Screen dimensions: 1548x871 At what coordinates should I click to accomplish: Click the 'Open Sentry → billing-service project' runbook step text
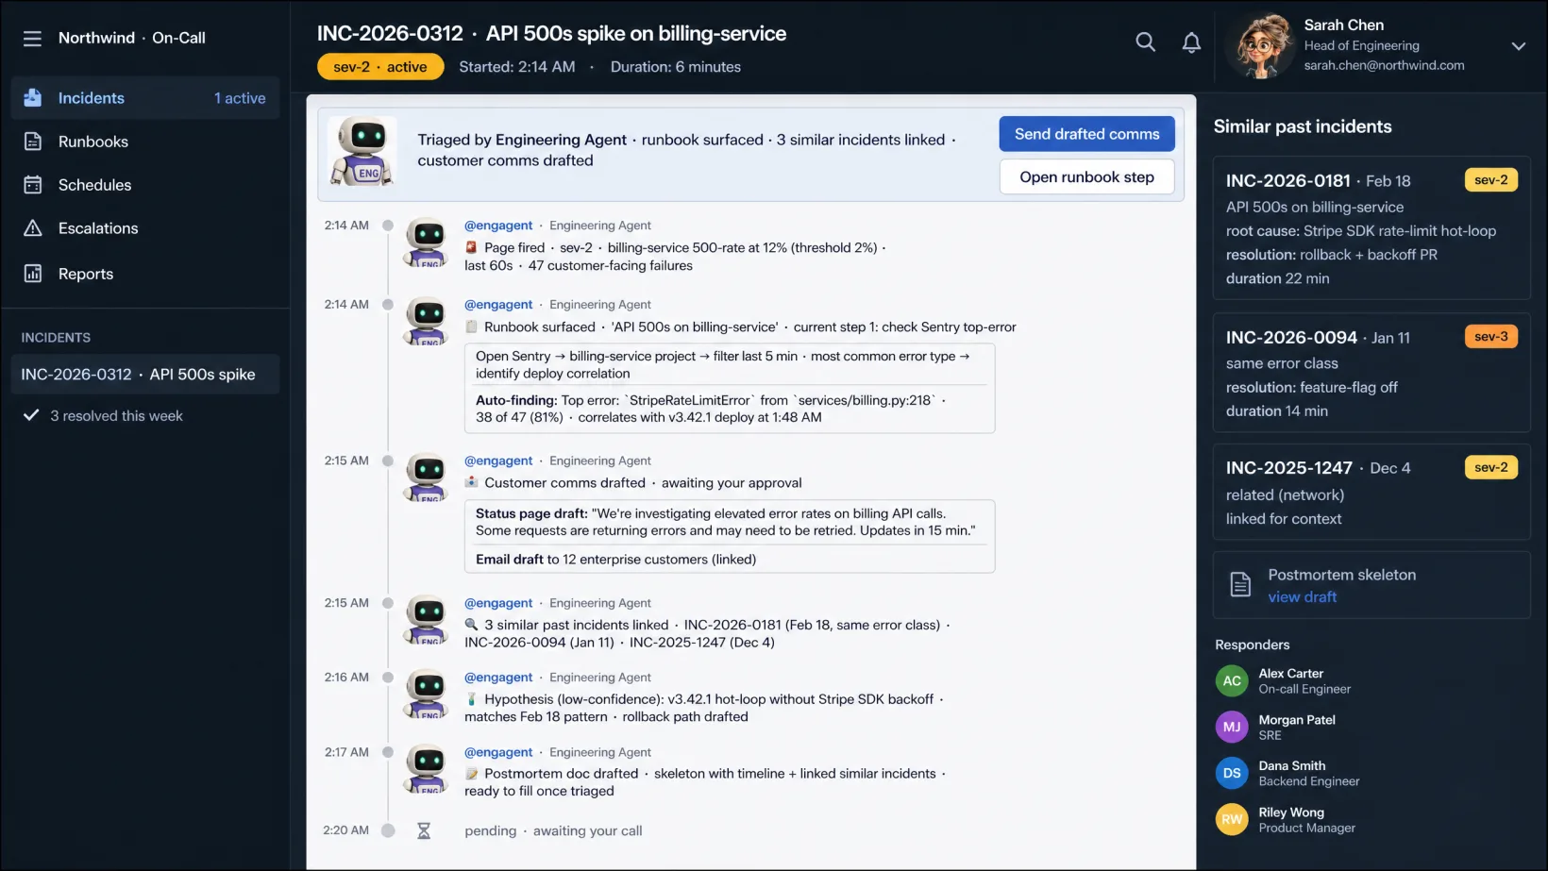click(x=723, y=364)
